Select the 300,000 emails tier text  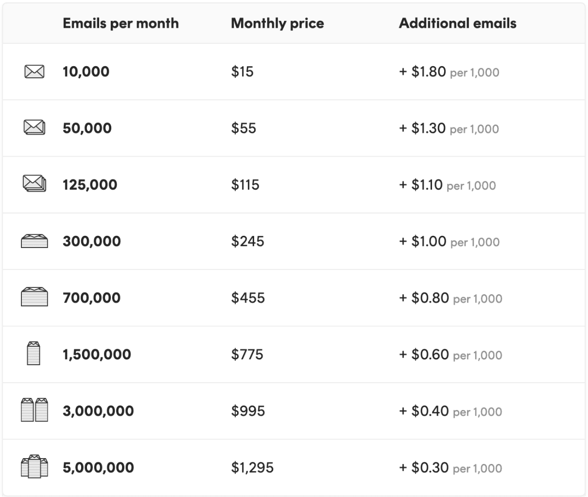click(92, 241)
